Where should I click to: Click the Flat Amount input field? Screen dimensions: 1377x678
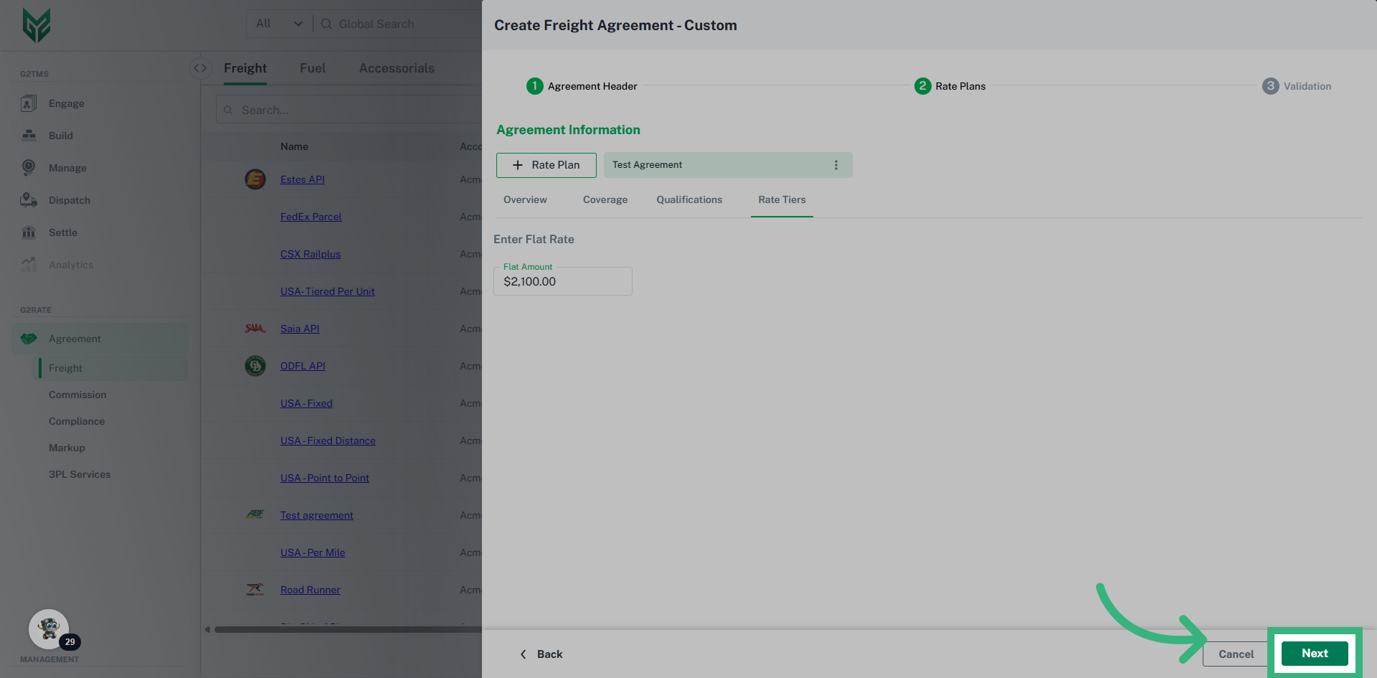[562, 282]
